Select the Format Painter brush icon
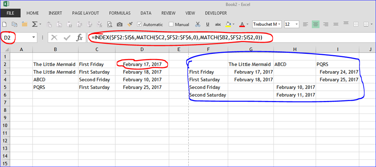 pos(130,24)
